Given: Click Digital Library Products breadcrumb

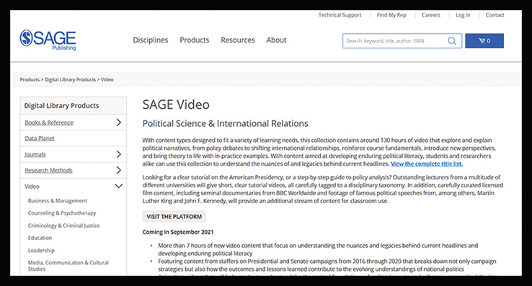Looking at the screenshot, I should tap(70, 79).
